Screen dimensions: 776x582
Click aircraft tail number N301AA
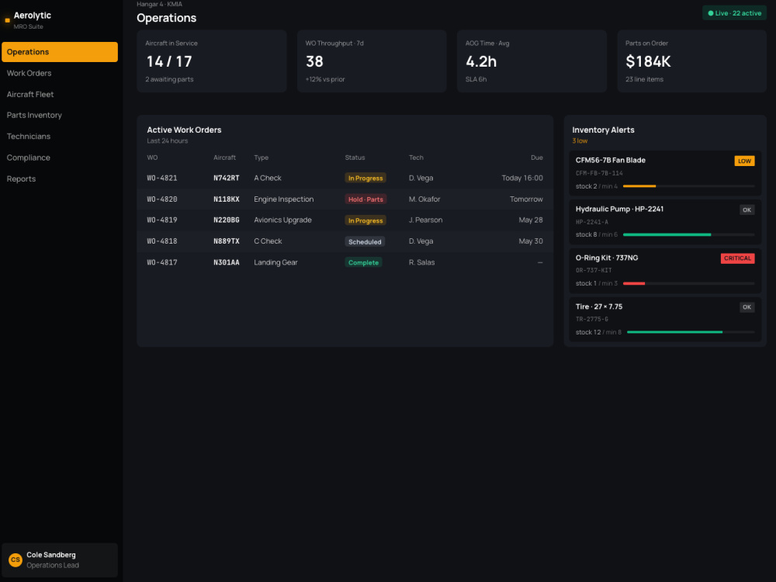coord(226,262)
